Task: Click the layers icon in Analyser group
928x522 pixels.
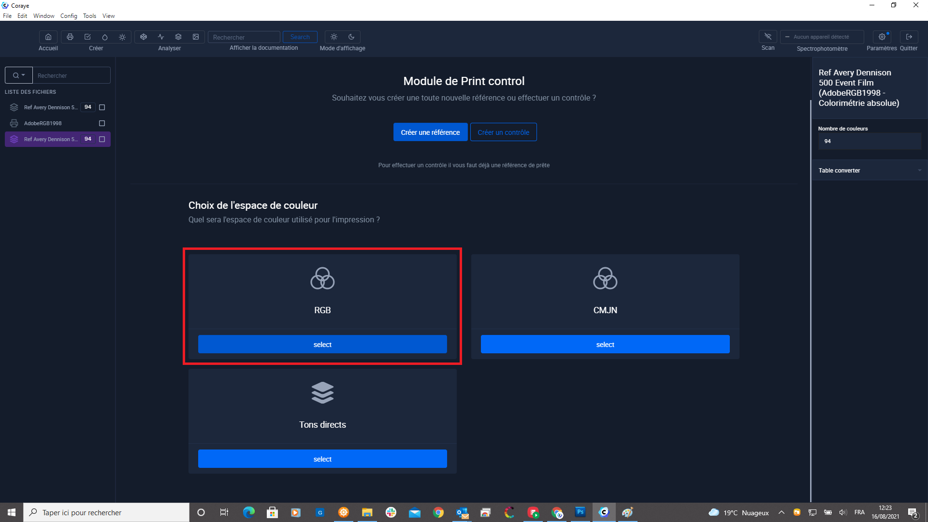Action: coord(178,37)
